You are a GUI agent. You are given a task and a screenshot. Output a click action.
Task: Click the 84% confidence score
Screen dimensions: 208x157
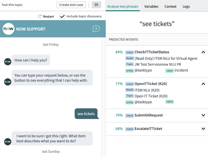119,52
